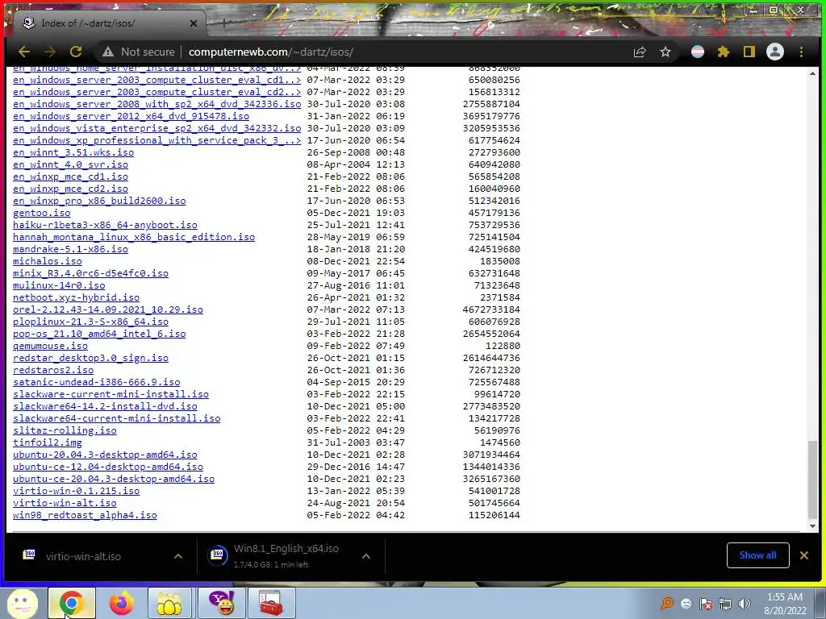The height and width of the screenshot is (619, 826).
Task: Bookmark this page with the star
Action: click(665, 52)
